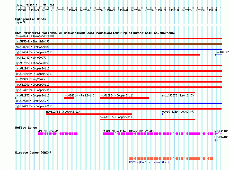Image resolution: width=229 pixels, height=170 pixels.
Task: Select the brown complex variant nsv515809 bar
Action: [118, 44]
